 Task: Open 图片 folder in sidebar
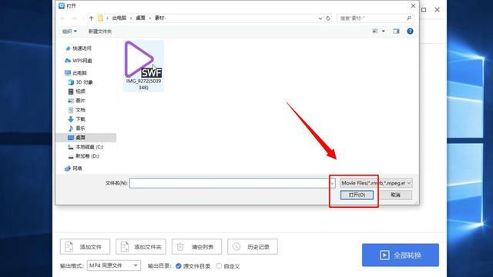[x=77, y=101]
